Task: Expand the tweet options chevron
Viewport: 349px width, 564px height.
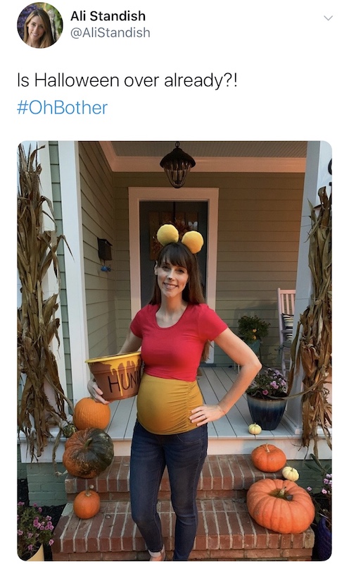Action: coord(328,18)
